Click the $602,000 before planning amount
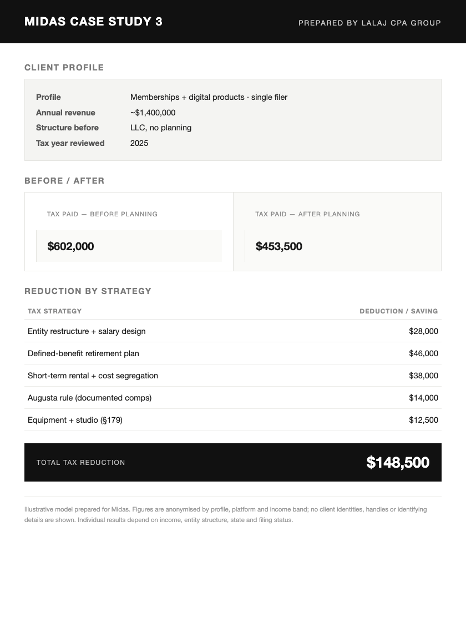The width and height of the screenshot is (466, 638). click(x=71, y=246)
